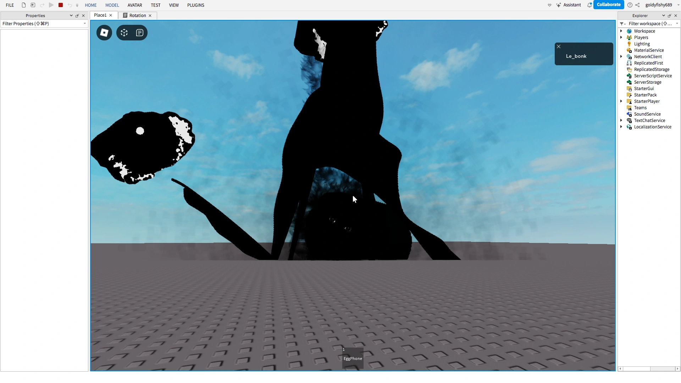Click the chat icon in viewport topbar

click(x=140, y=33)
